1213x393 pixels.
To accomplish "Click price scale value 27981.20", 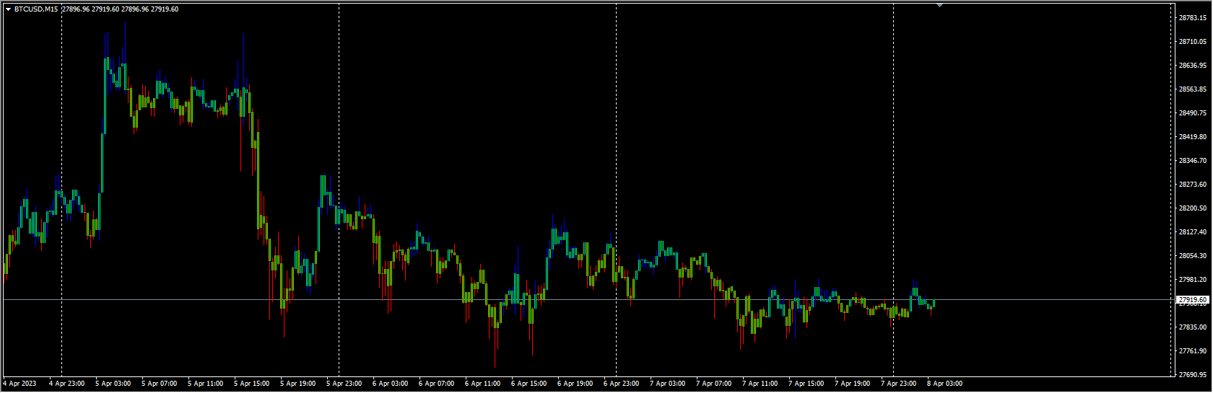I will 1193,280.
